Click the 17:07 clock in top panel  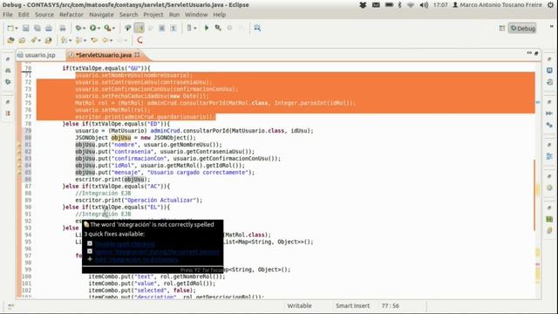coord(440,5)
